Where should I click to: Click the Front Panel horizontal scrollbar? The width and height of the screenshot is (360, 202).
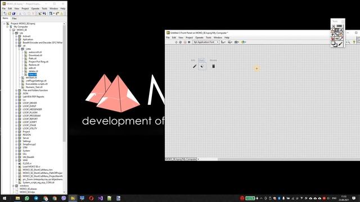(289, 159)
